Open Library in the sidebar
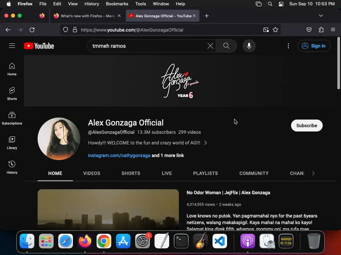Screen dimensions: 341x255 [12, 143]
